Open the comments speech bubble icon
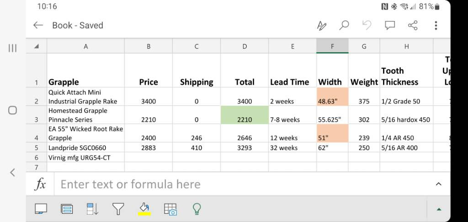Screen dimensions: 468x222 [390, 26]
